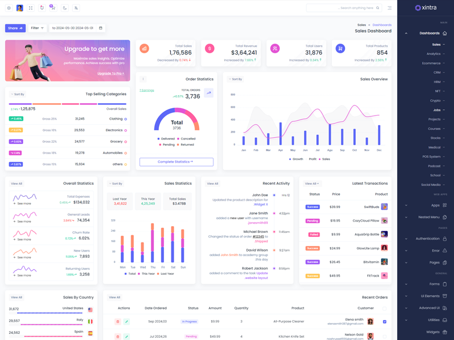454x340 pixels.
Task: Delete Elena Smith's order with trash icon
Action: point(118,321)
